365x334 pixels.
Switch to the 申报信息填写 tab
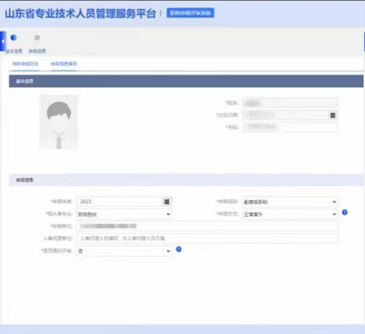point(64,64)
